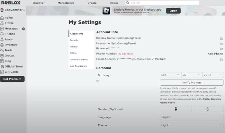
Task: Edit Username with pencil icon
Action: pos(221,44)
